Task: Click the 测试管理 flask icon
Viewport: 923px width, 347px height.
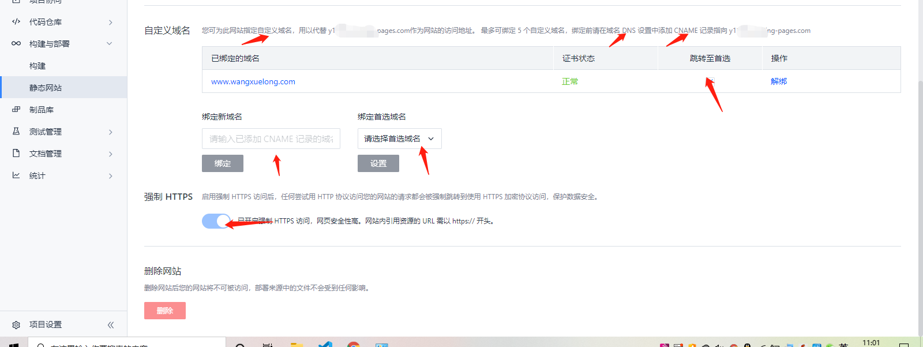Action: click(16, 132)
